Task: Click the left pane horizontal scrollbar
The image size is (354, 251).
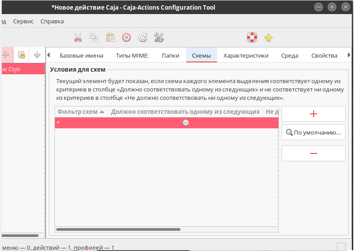Action: click(x=20, y=236)
